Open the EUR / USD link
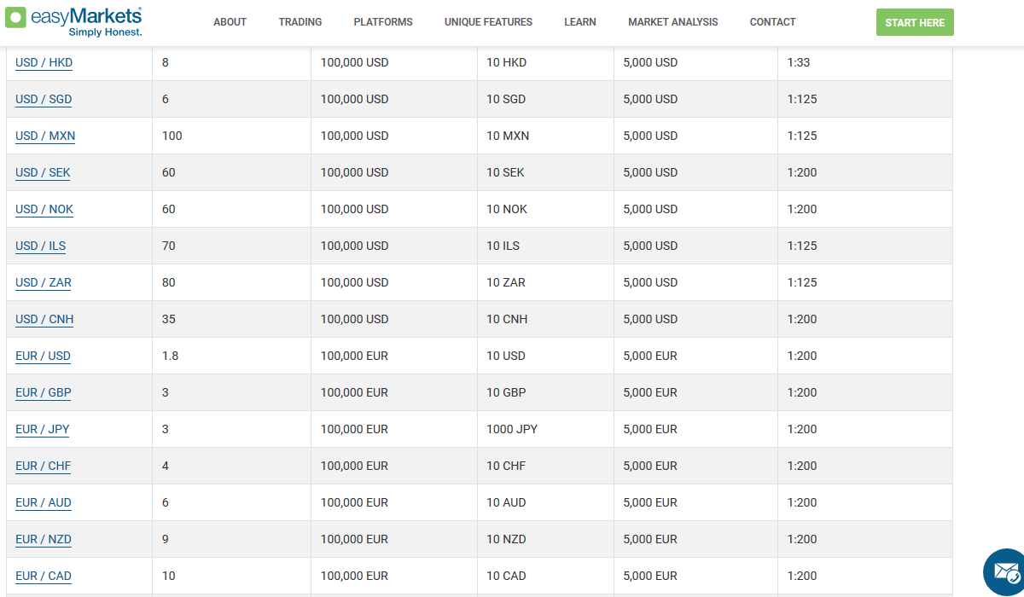 click(x=43, y=356)
